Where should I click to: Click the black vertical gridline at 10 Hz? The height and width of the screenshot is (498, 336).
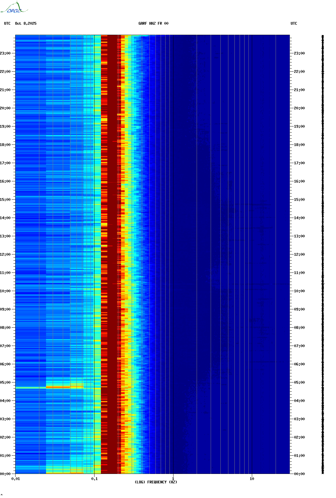click(x=252, y=213)
